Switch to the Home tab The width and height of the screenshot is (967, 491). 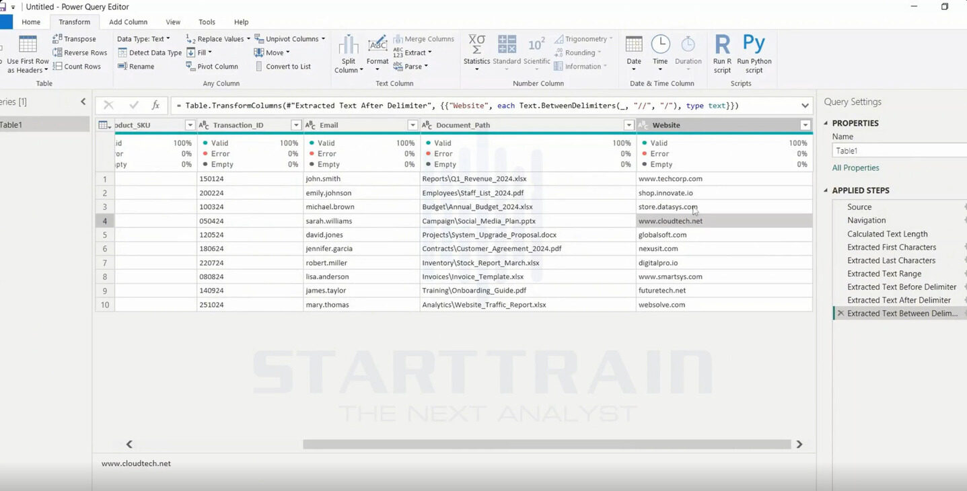point(31,22)
